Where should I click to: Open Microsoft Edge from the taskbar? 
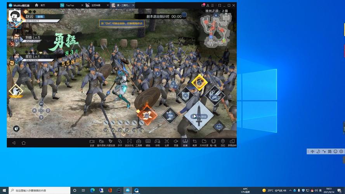92,190
